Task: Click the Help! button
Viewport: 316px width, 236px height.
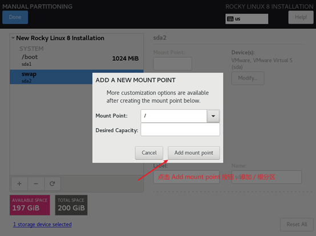Action: [x=301, y=17]
